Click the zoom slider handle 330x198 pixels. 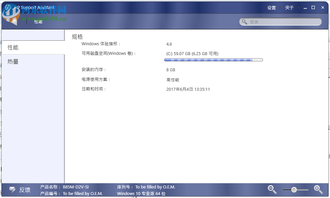[x=294, y=189]
